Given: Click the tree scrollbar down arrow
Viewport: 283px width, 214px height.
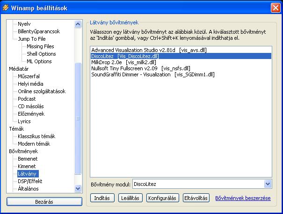Looking at the screenshot, I should click(78, 189).
